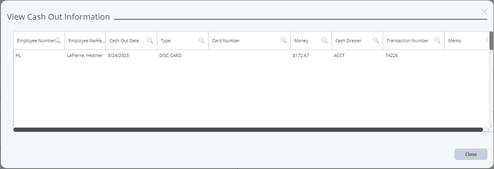Select the $172.67 money cell
494x169 pixels.
(x=311, y=55)
